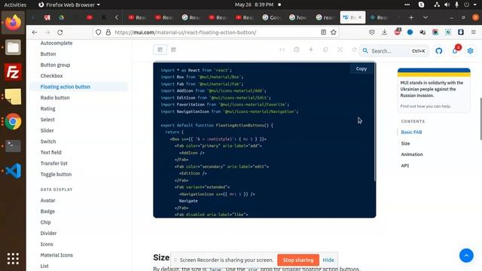The width and height of the screenshot is (482, 271).
Task: Open Terminal from dock
Action: coord(13,146)
